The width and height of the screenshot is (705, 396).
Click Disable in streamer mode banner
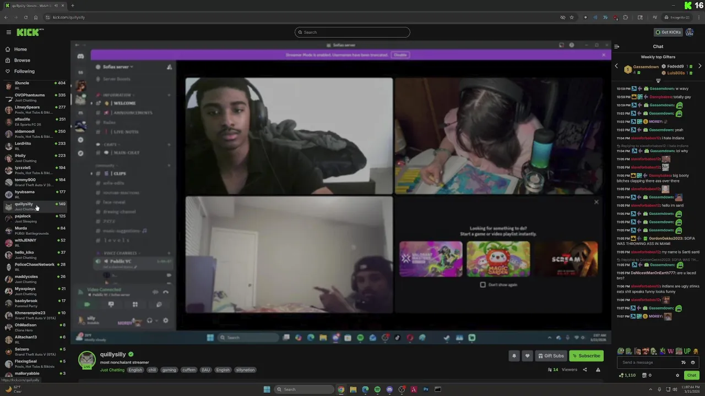(x=400, y=55)
